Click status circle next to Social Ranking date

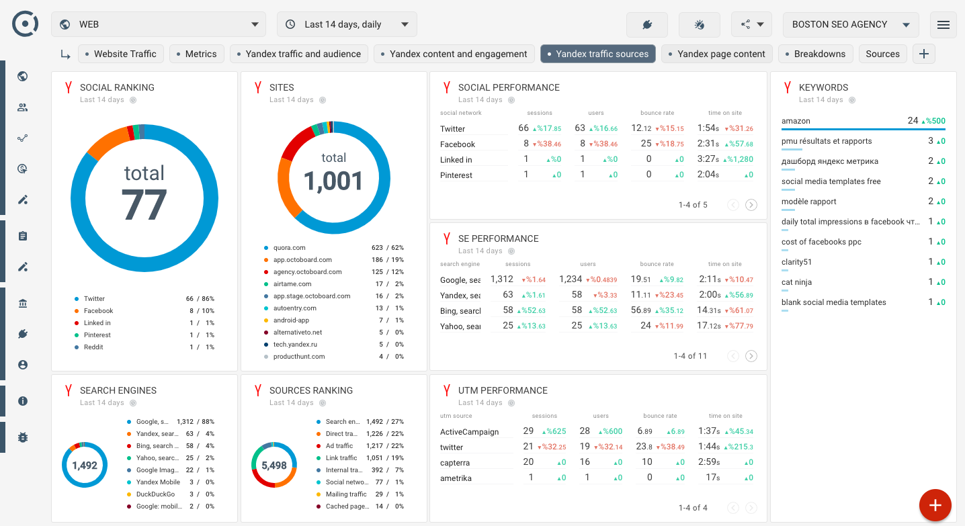[x=133, y=100]
